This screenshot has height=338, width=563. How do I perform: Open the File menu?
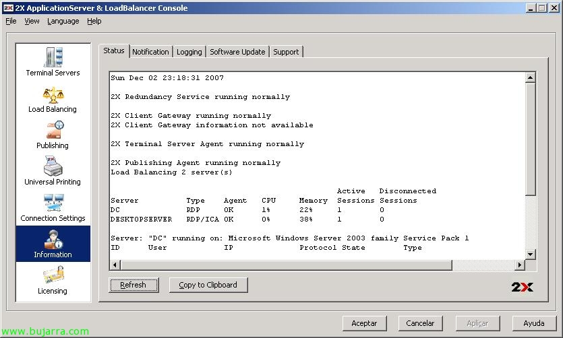point(11,21)
